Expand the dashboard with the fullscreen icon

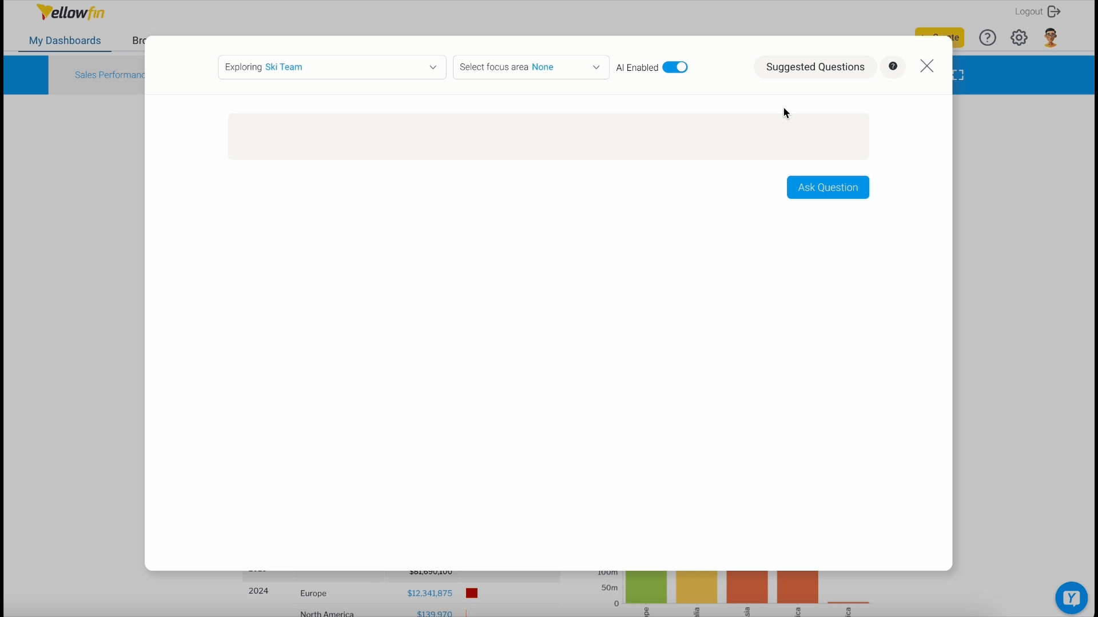tap(959, 74)
